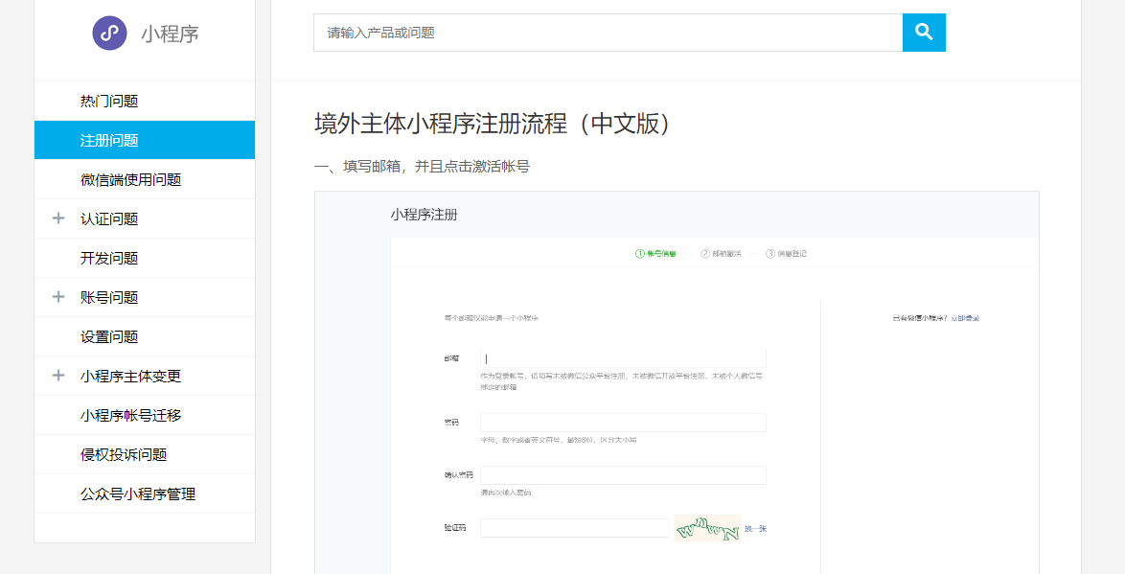
Task: Open the 设置问题 section
Action: coord(144,336)
